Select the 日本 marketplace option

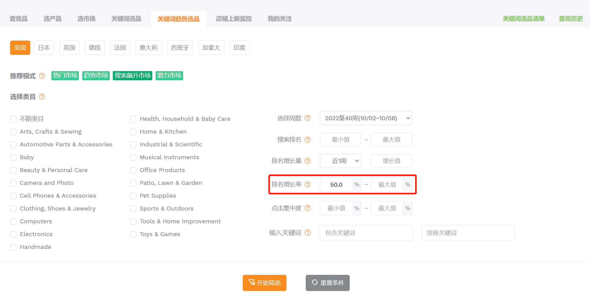click(44, 48)
